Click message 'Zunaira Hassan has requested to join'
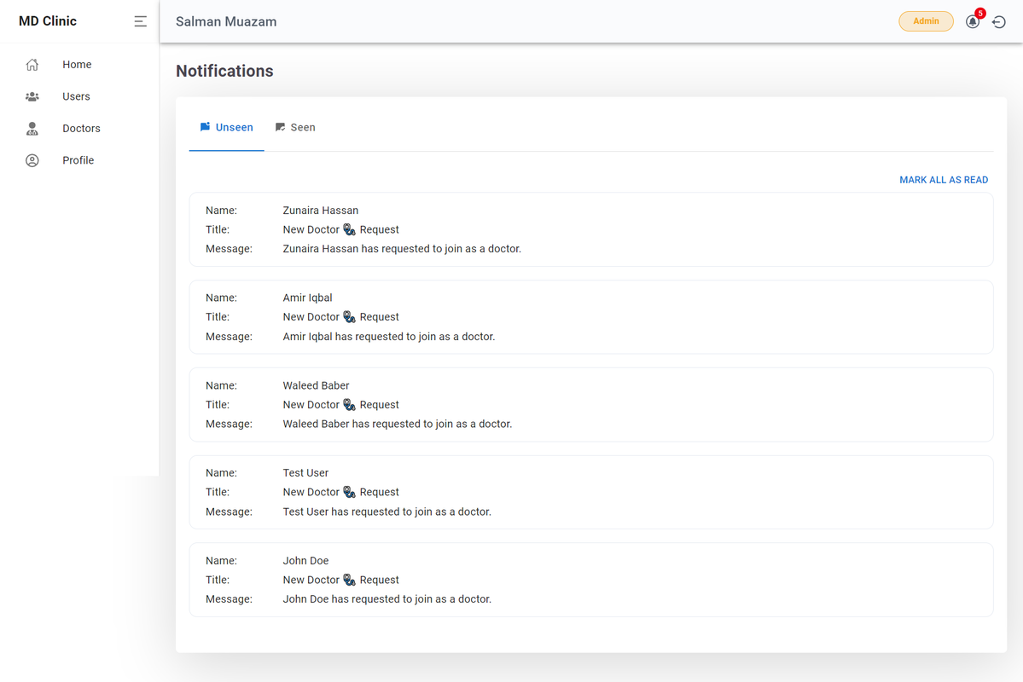 (402, 249)
